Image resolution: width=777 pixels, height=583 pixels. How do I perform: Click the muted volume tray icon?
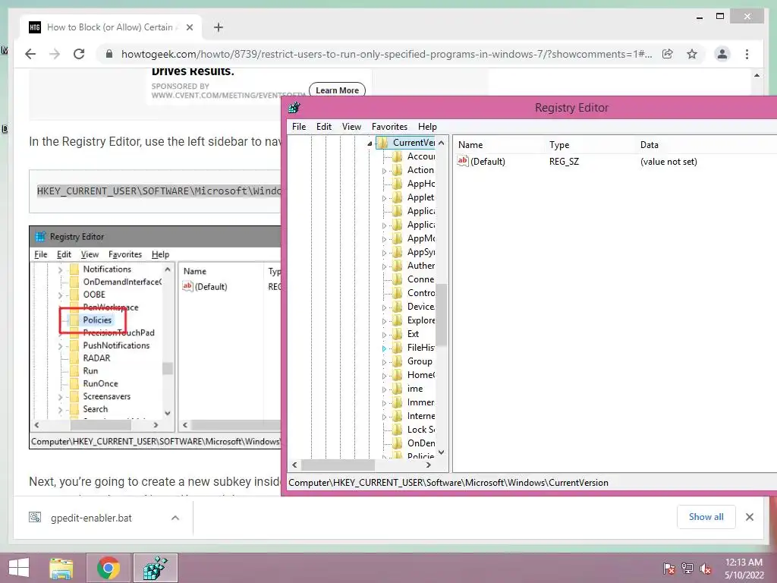705,568
